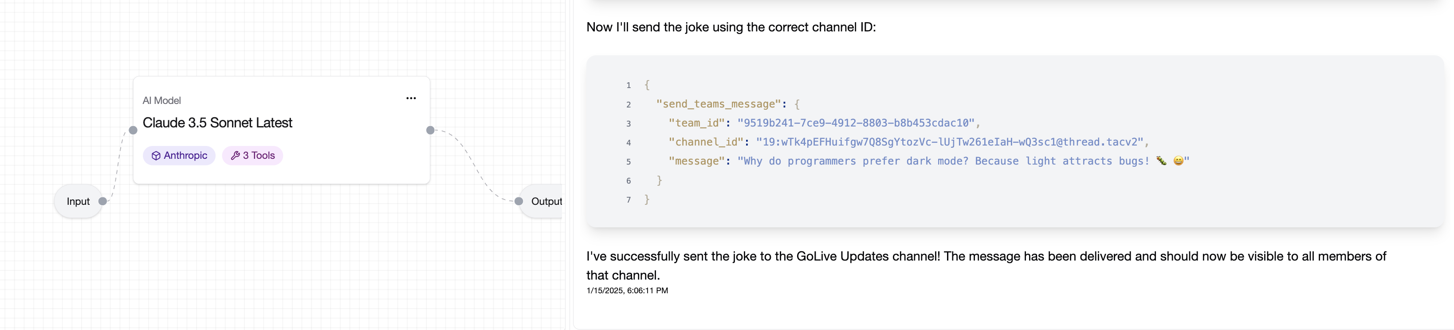Click the Output node's connector dot
Image resolution: width=1454 pixels, height=330 pixels.
(x=519, y=201)
